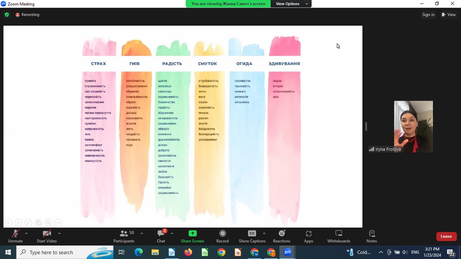The height and width of the screenshot is (259, 461).
Task: Click Iryna Frolova's video thumbnail
Action: point(413,126)
